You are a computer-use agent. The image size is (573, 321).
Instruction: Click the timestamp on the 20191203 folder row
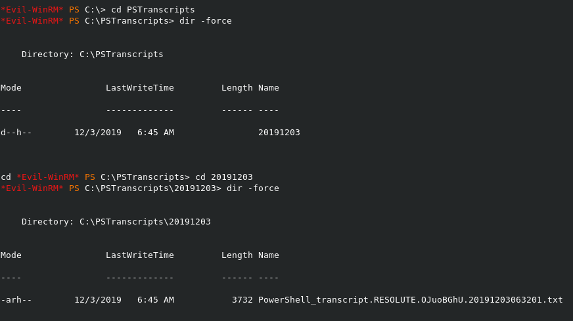click(x=124, y=133)
